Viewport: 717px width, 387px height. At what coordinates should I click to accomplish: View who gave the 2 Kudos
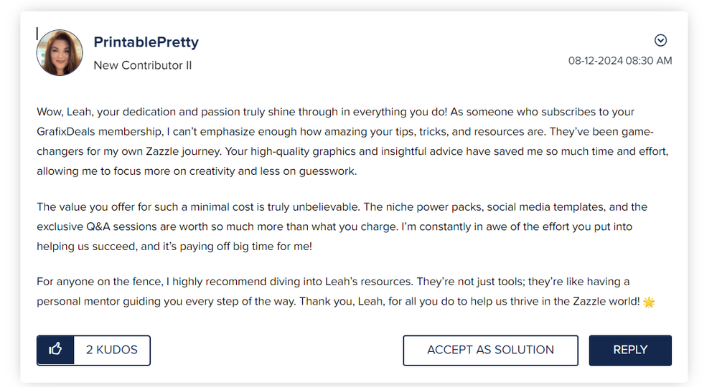click(x=112, y=350)
